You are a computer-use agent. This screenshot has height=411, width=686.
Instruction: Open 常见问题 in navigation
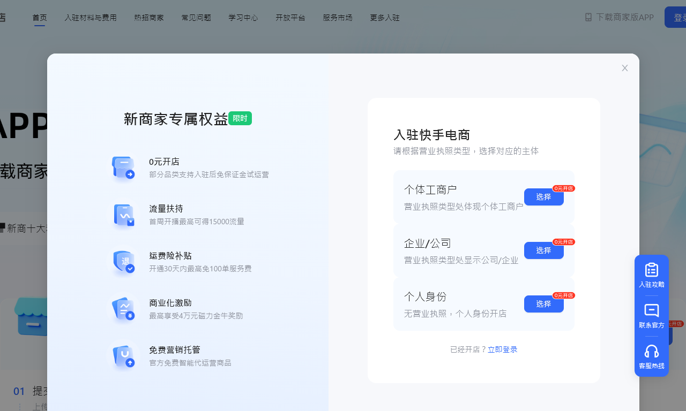point(196,18)
